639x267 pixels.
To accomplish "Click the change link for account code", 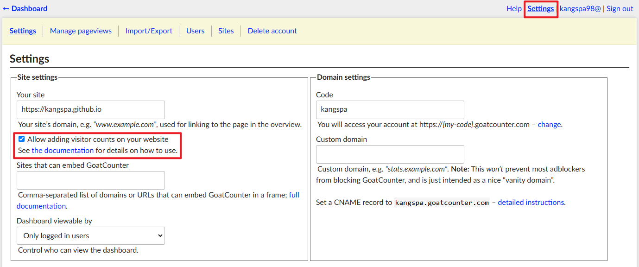I will coord(549,124).
